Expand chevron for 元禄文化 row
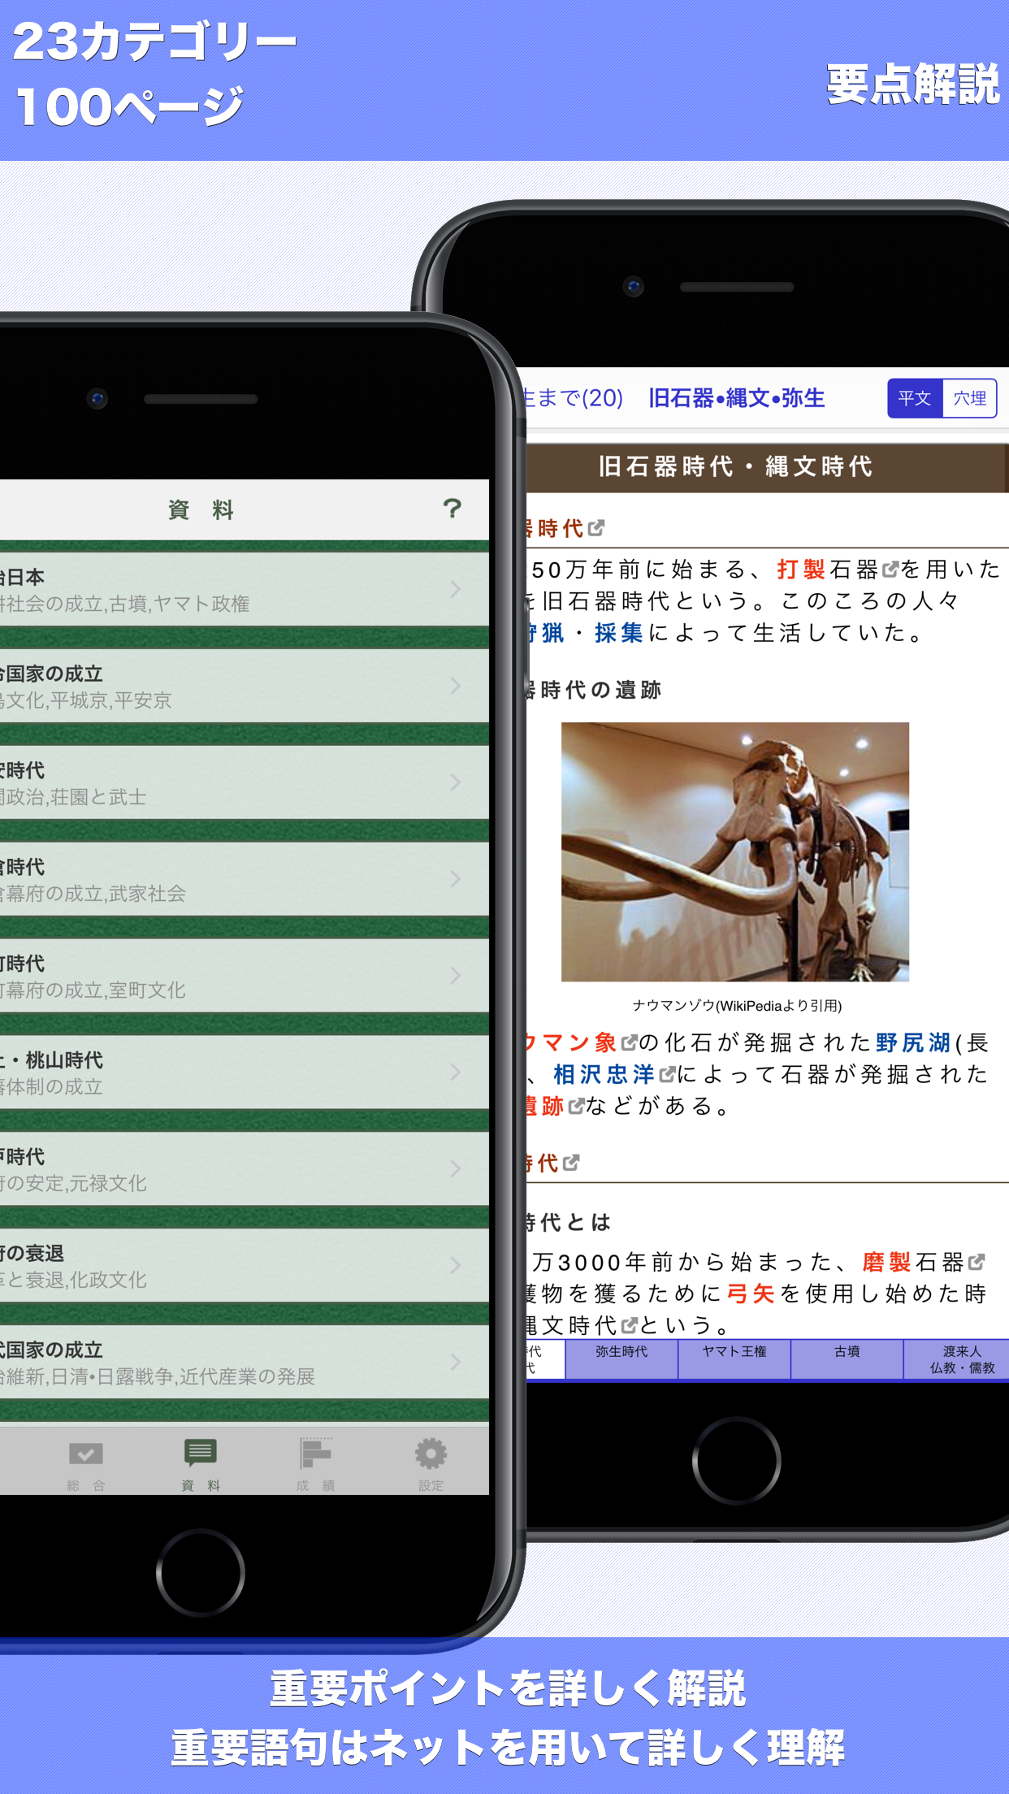Screen dimensions: 1009x1794 click(x=456, y=1169)
